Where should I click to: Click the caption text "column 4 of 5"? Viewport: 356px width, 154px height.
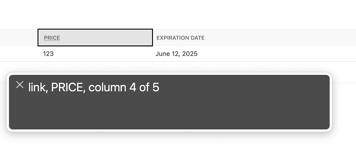(x=124, y=87)
